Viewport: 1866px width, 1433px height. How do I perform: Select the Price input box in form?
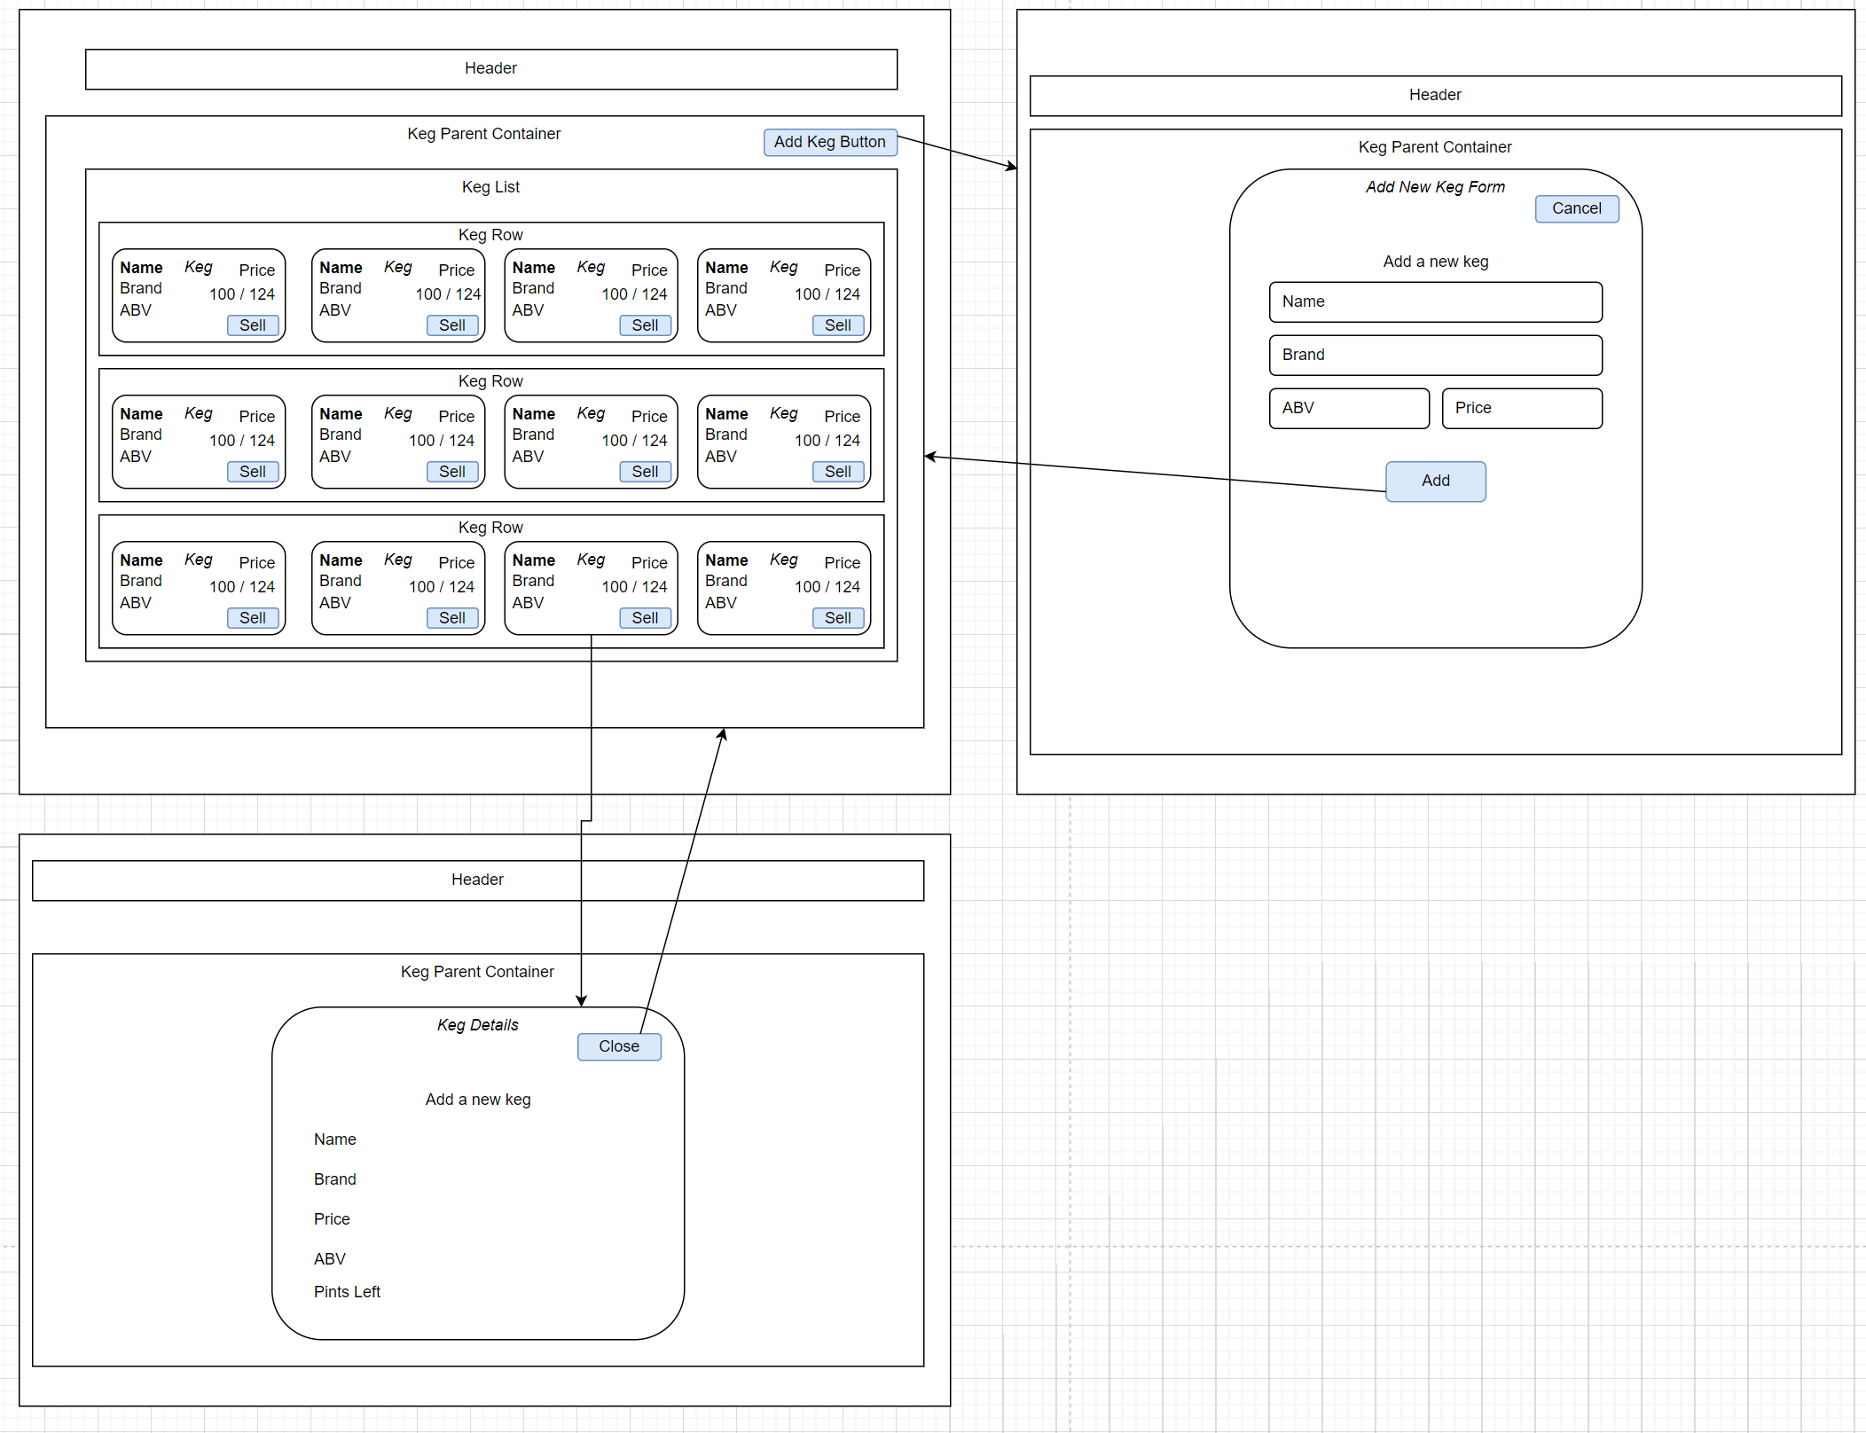pyautogui.click(x=1521, y=408)
